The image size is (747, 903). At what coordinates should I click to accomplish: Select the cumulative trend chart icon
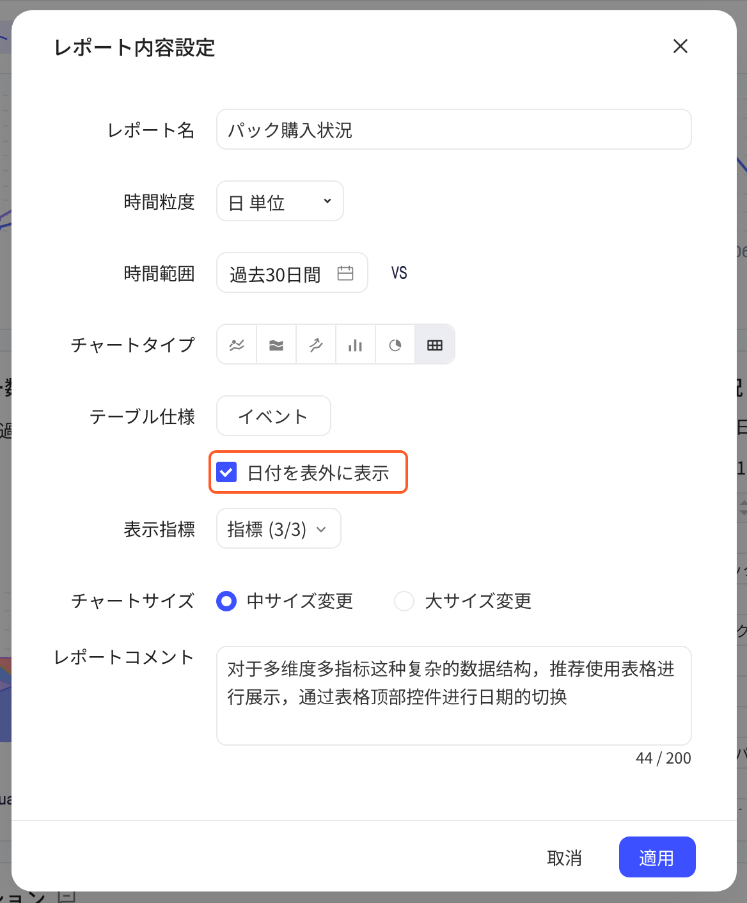(316, 345)
